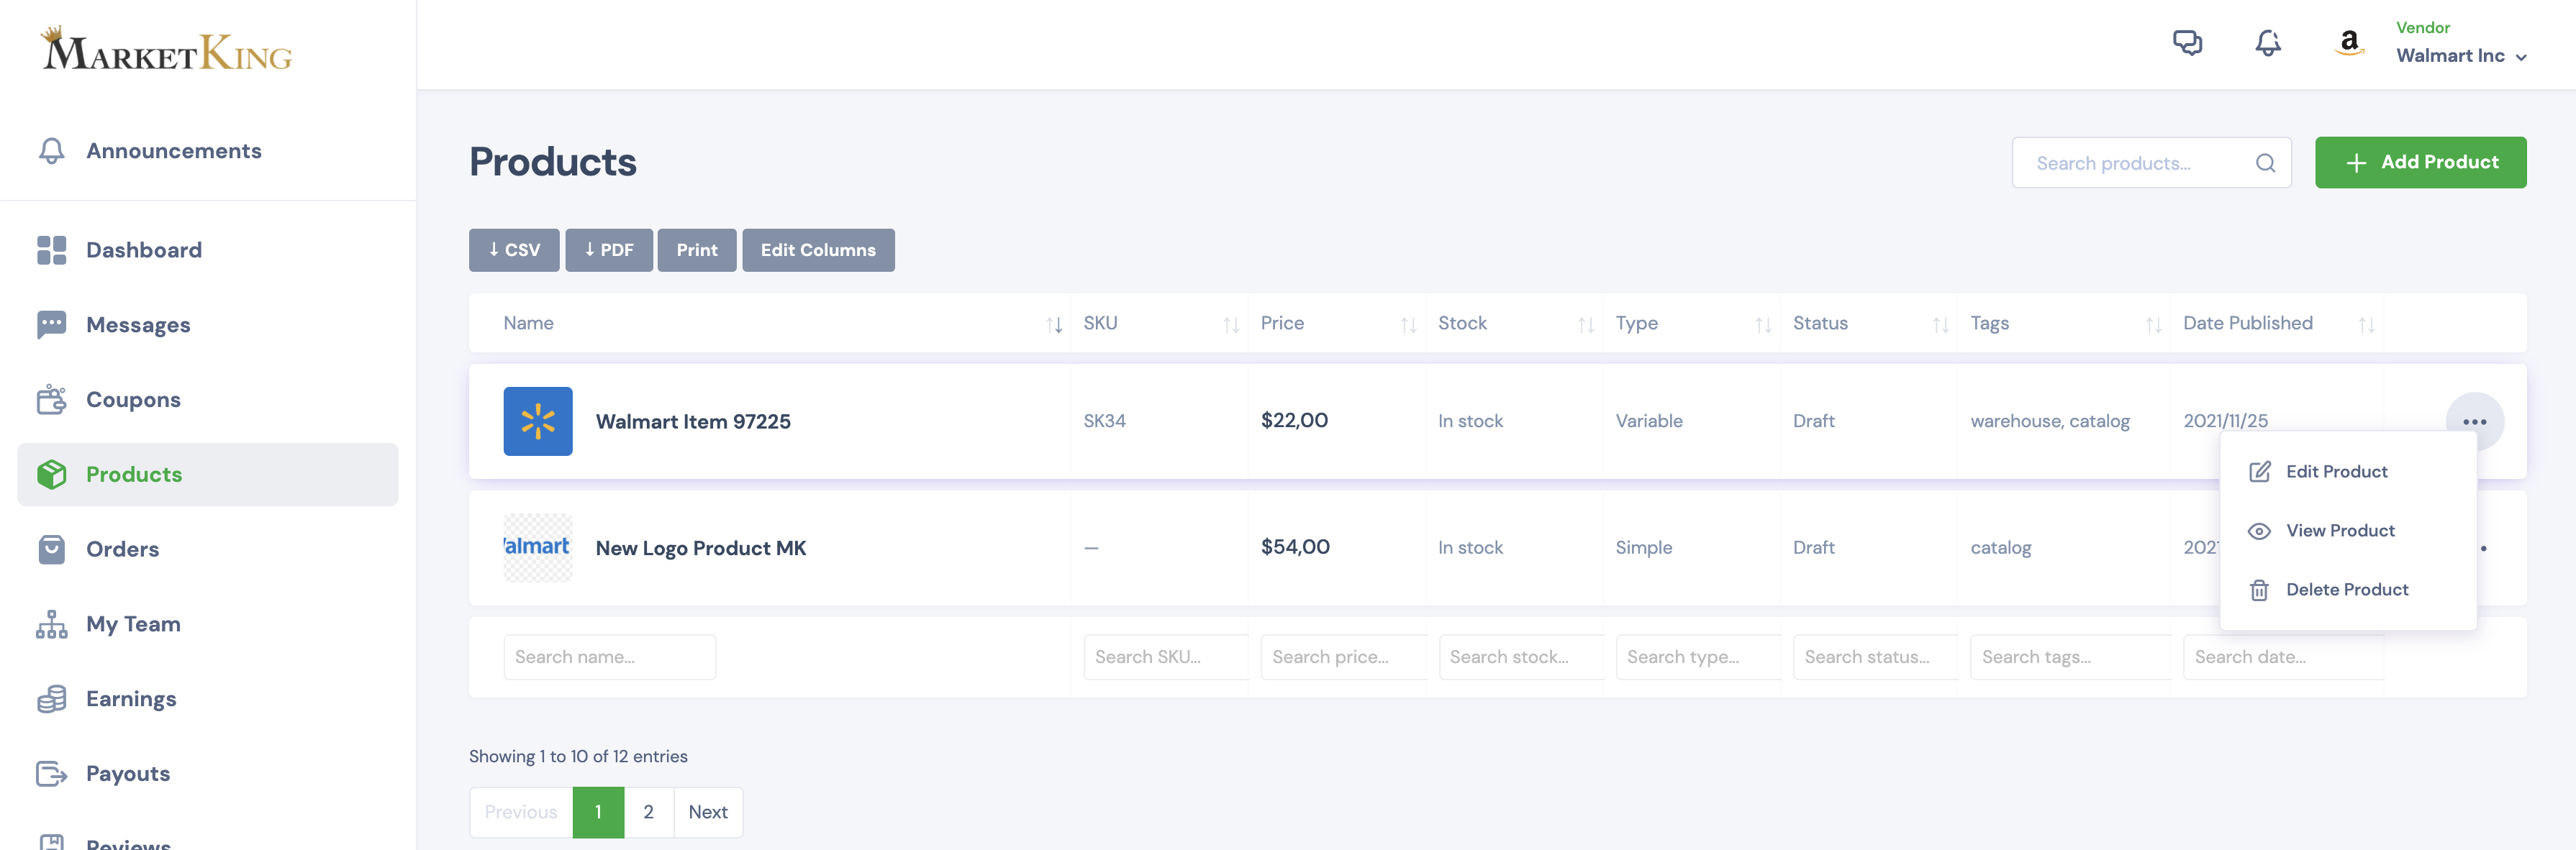The height and width of the screenshot is (850, 2576).
Task: Download the product list as CSV
Action: pos(514,250)
